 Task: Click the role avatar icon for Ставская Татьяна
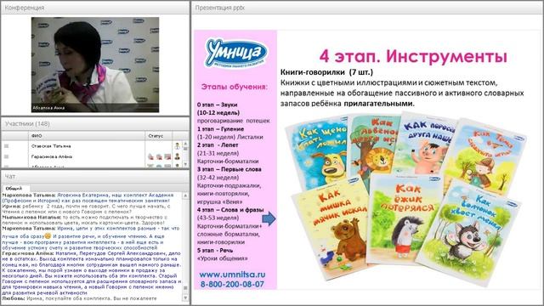tap(178, 146)
